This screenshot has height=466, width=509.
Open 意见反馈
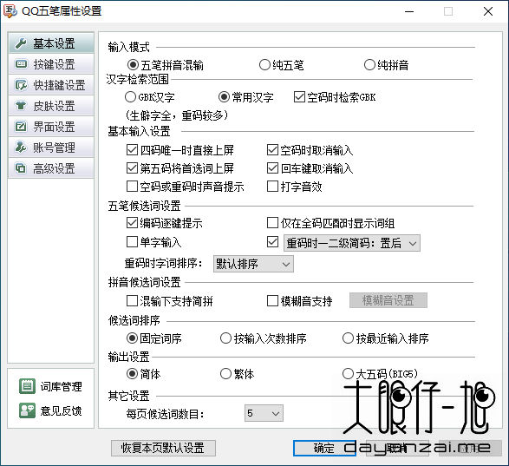click(50, 410)
